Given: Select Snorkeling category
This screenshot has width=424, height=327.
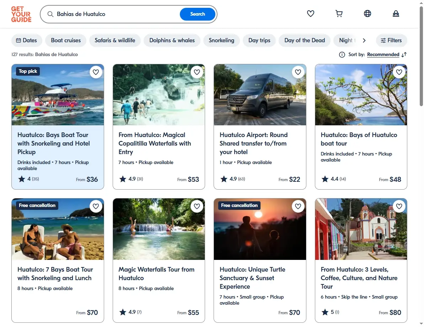Looking at the screenshot, I should click(221, 40).
